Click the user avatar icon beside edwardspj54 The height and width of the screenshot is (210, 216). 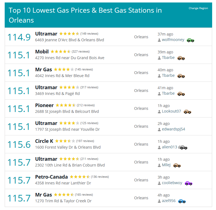(x=159, y=129)
